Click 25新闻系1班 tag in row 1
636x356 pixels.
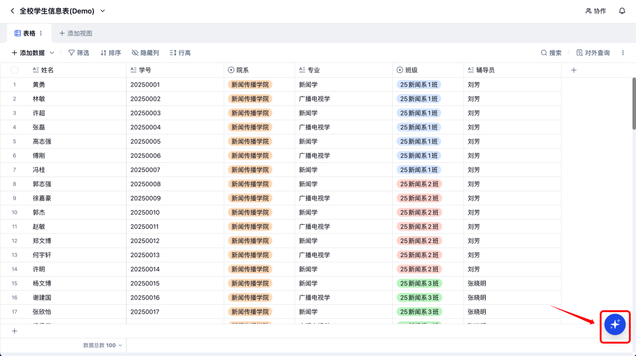(x=419, y=85)
